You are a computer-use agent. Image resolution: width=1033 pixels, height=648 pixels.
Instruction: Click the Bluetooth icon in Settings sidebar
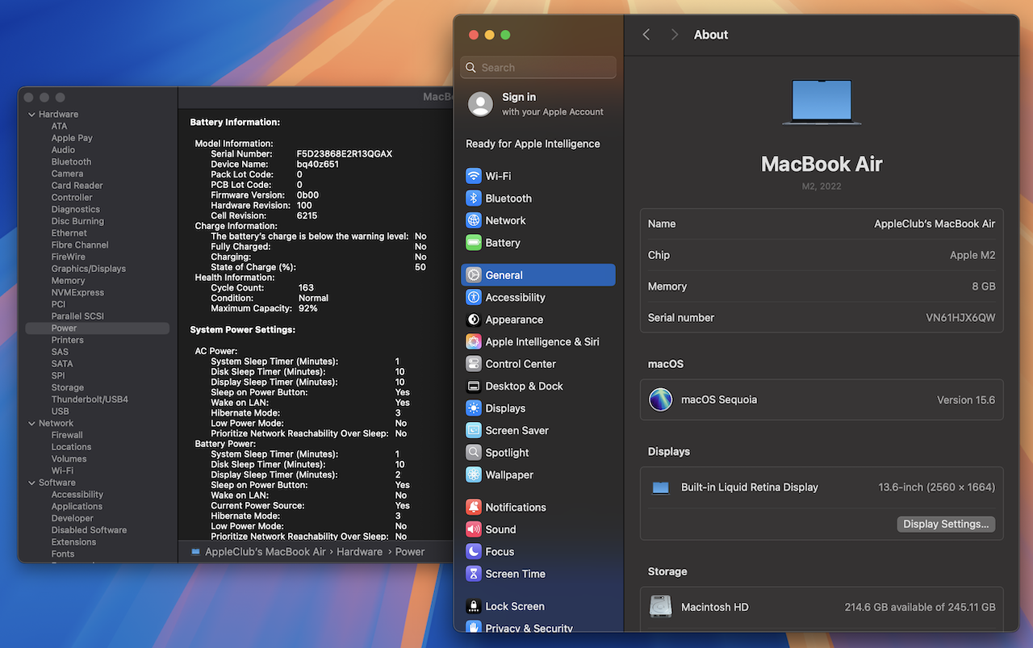(x=474, y=199)
